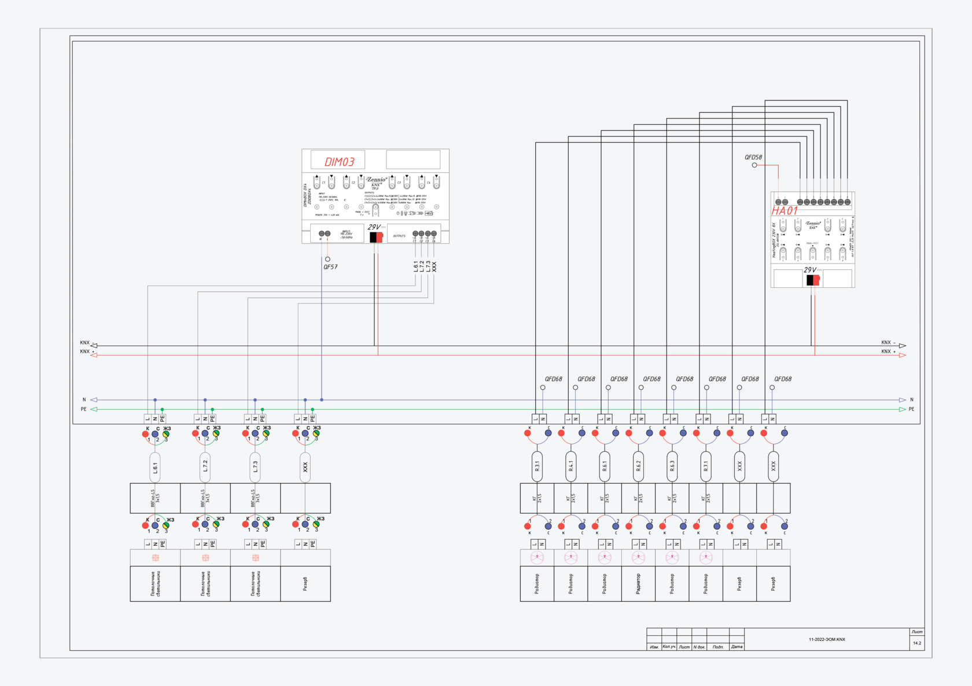Select the R.6.2 cable tag capsule

point(638,466)
